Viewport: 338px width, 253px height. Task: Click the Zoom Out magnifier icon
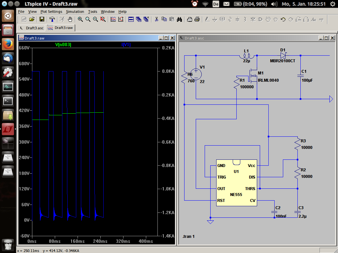tap(95, 19)
